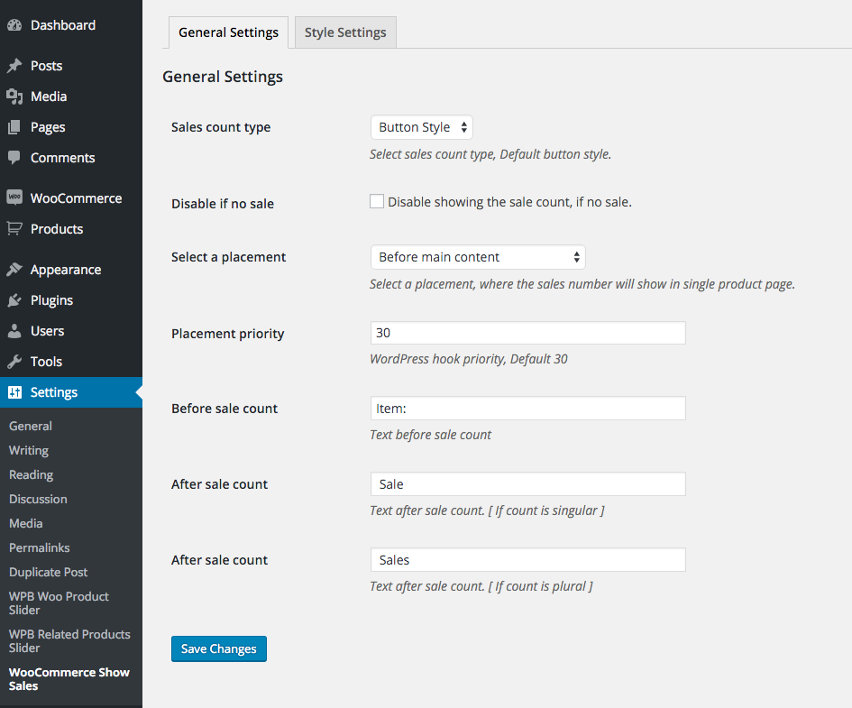852x708 pixels.
Task: Open Permalinks settings submenu link
Action: pos(39,547)
